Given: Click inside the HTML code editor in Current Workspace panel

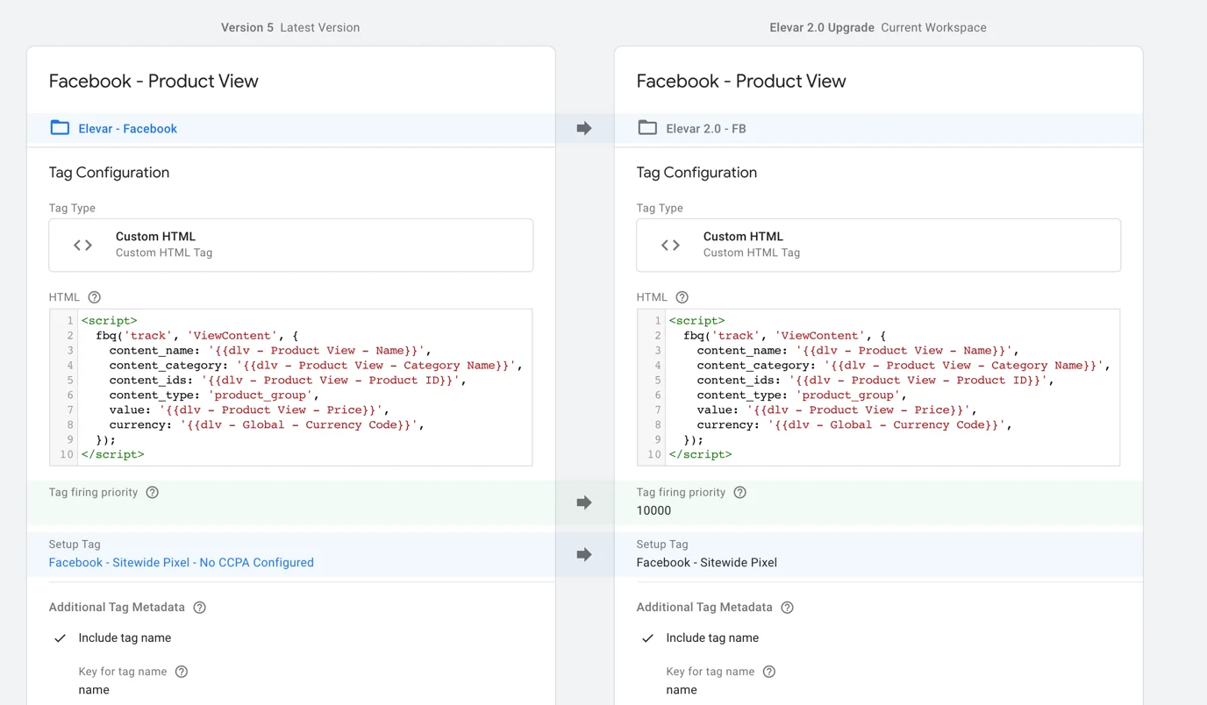Looking at the screenshot, I should tap(879, 387).
